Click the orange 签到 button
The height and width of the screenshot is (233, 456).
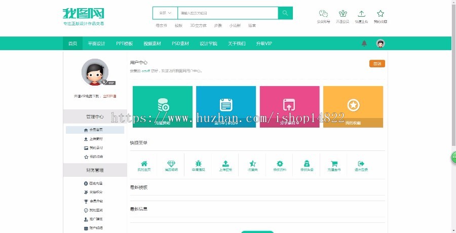coord(376,64)
